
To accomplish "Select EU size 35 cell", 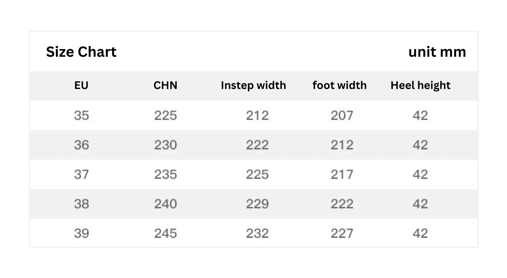I will [x=82, y=116].
